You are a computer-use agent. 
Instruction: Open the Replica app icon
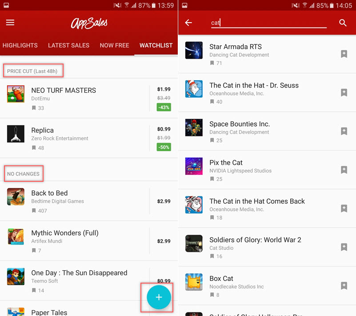click(16, 134)
